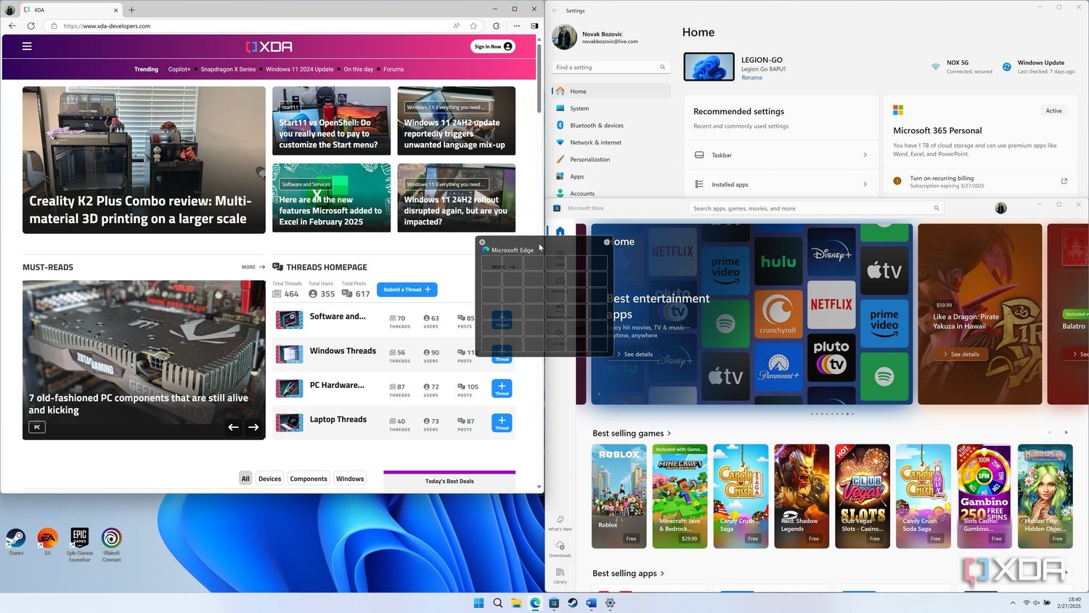Click the Edge read aloud icon
This screenshot has height=613, width=1089.
(x=457, y=25)
